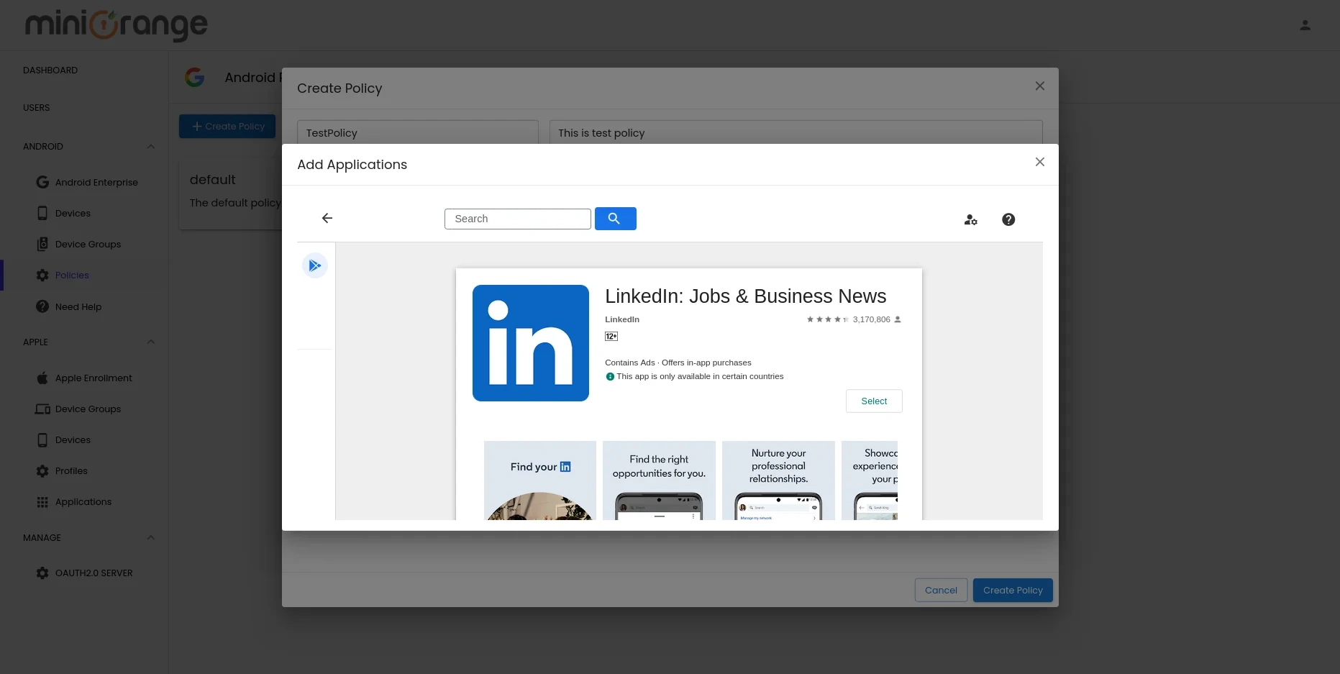Open Apple Enrollment in sidebar
Image resolution: width=1340 pixels, height=674 pixels.
94,378
